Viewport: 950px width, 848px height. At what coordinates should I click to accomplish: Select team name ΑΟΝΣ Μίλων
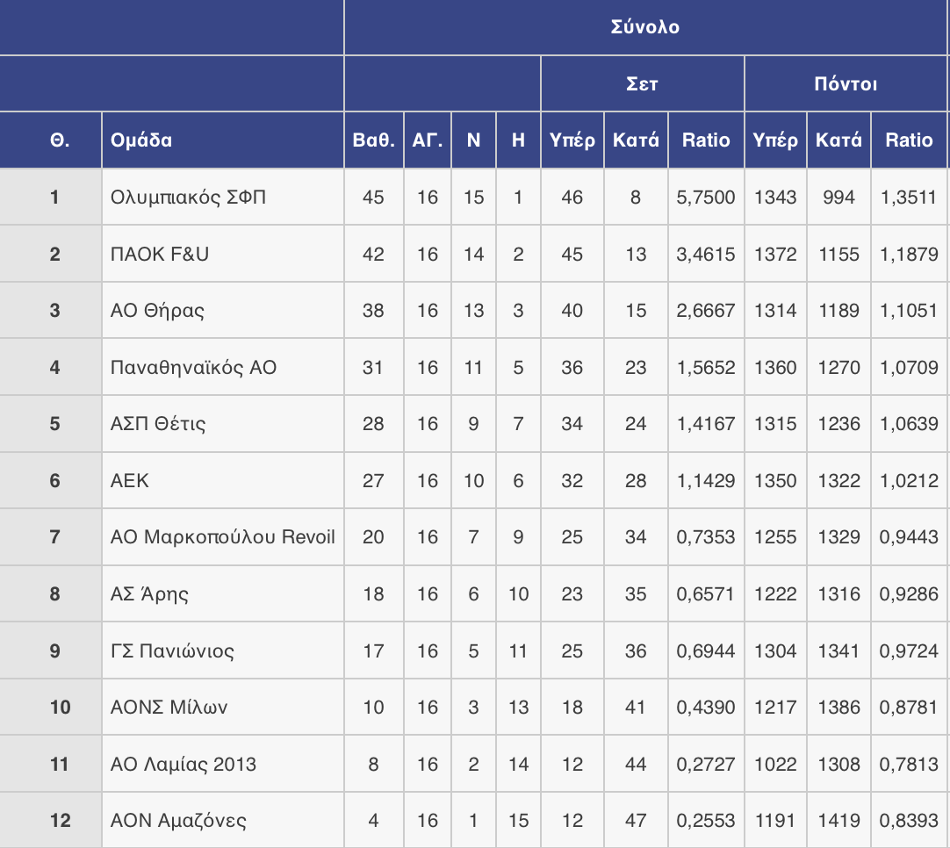coord(169,707)
